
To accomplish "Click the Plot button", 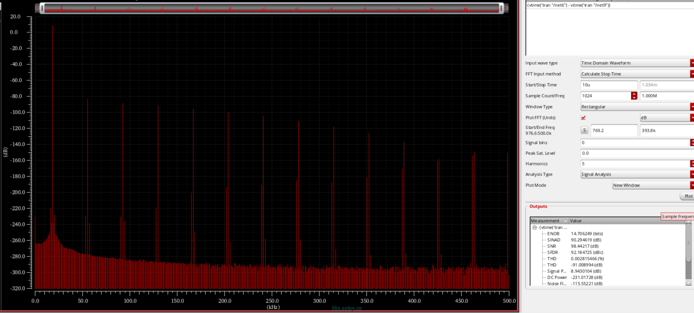I will click(x=687, y=196).
